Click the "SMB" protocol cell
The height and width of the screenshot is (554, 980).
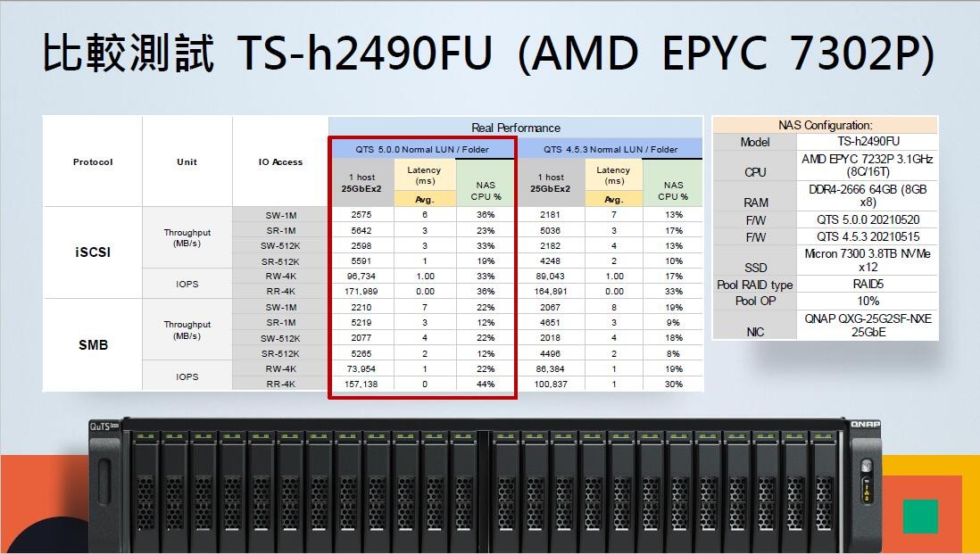(x=93, y=344)
